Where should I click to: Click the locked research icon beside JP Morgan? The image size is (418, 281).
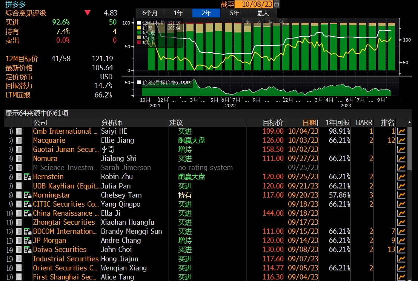point(28,241)
